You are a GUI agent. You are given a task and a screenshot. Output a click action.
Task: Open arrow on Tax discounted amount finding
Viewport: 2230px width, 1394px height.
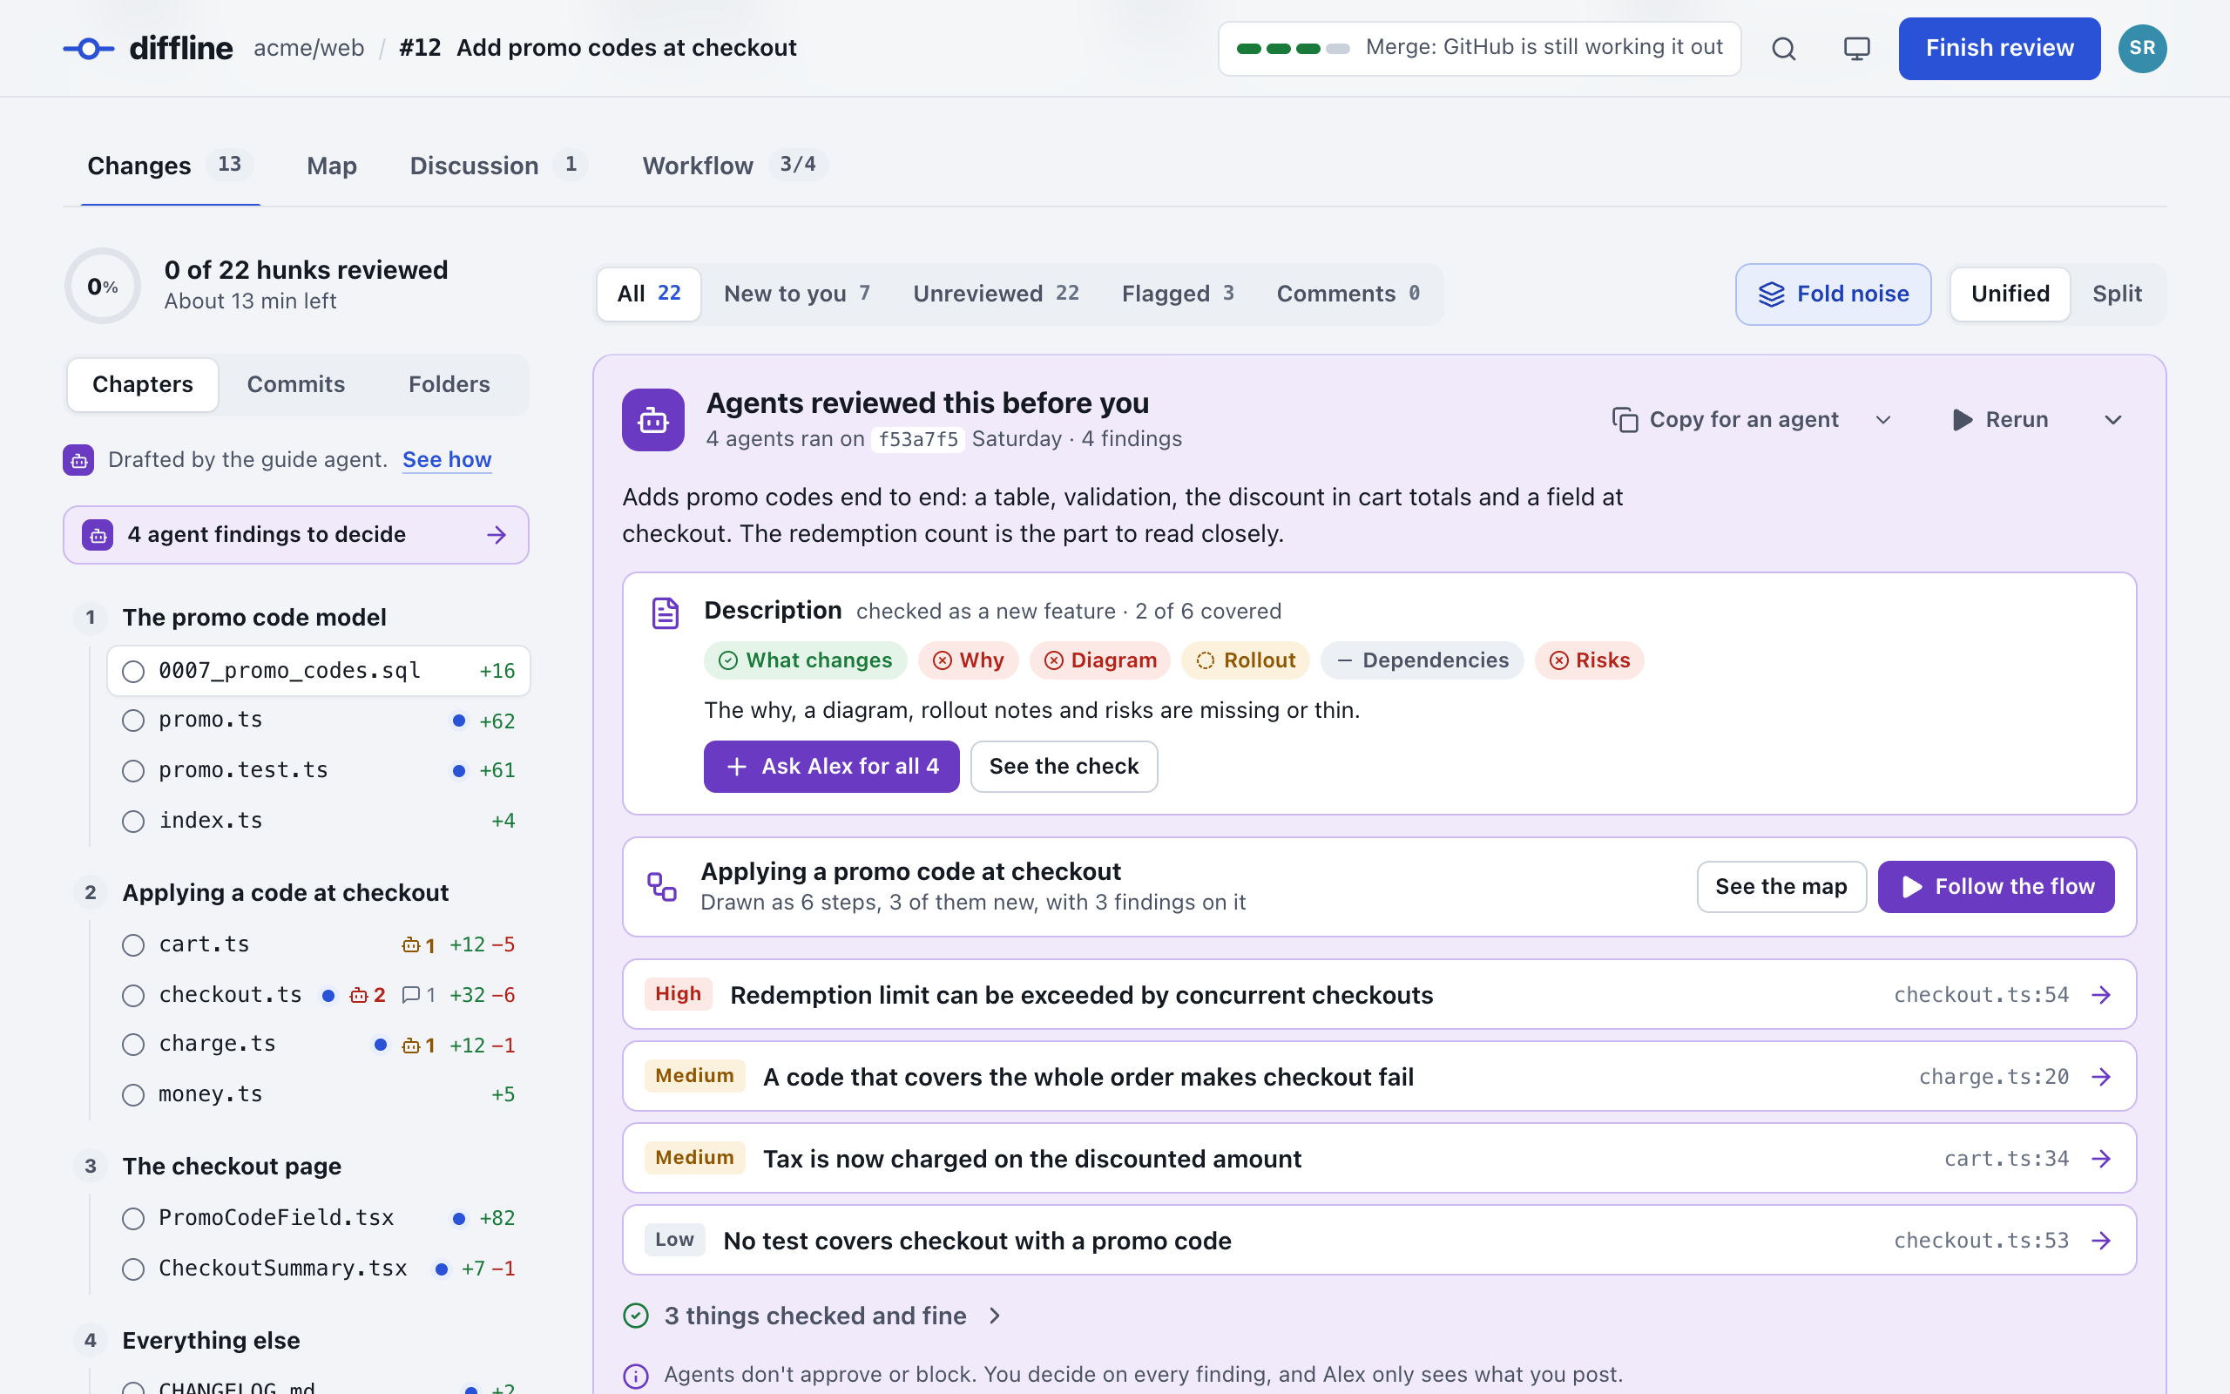(2102, 1159)
